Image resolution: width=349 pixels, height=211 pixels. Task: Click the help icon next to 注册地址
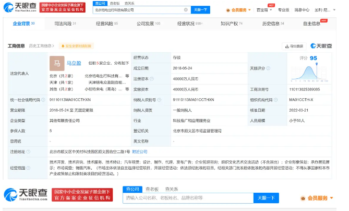[x=28, y=152]
